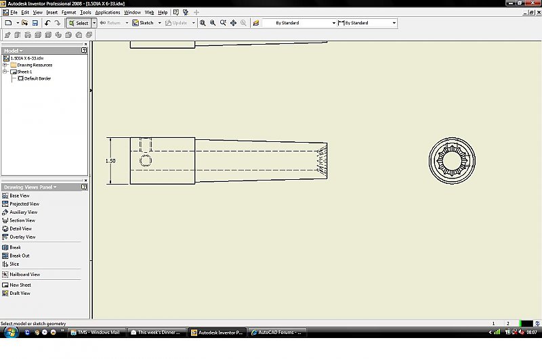
Task: Click Draft View in the panel
Action: (x=20, y=293)
